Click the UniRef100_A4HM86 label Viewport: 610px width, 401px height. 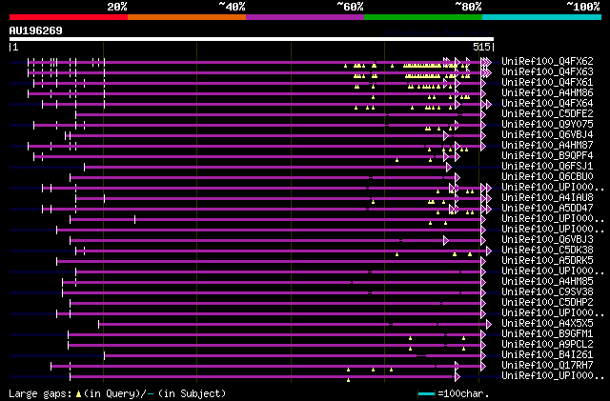pos(547,93)
